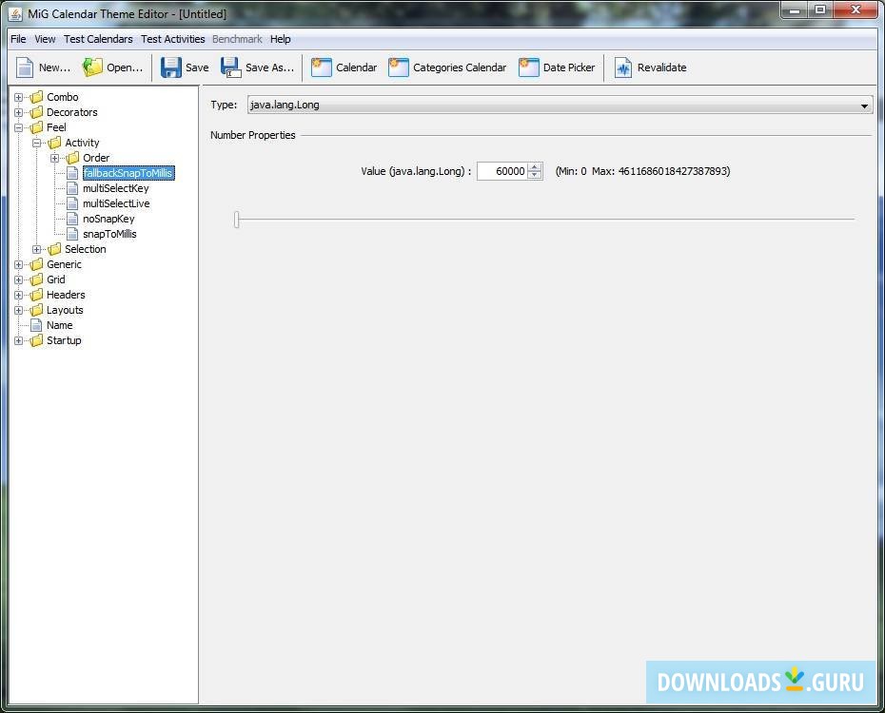The height and width of the screenshot is (713, 885).
Task: Click the Open folder icon
Action: (92, 67)
